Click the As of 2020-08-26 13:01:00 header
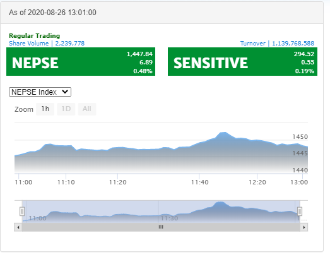 coord(52,13)
